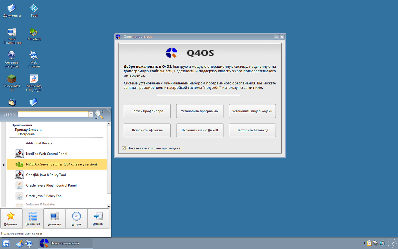This screenshot has width=398, height=249.
Task: Click the Oracle Java 8 Plugin Control Panel icon
Action: point(19,185)
